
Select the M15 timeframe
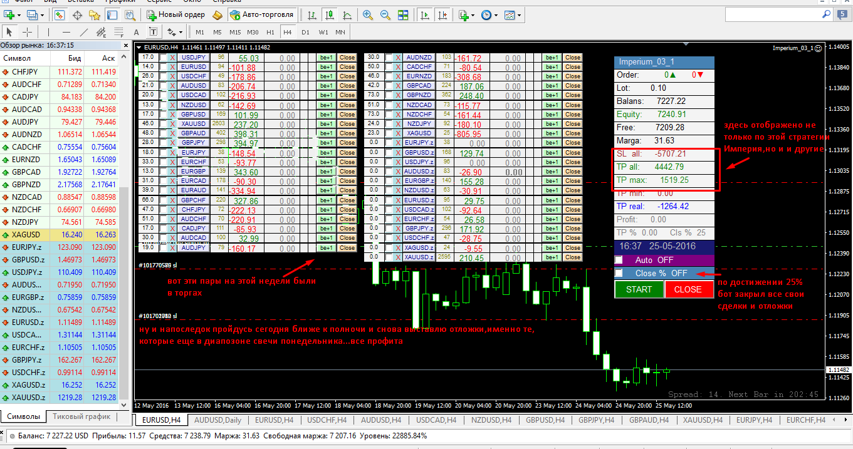point(235,31)
